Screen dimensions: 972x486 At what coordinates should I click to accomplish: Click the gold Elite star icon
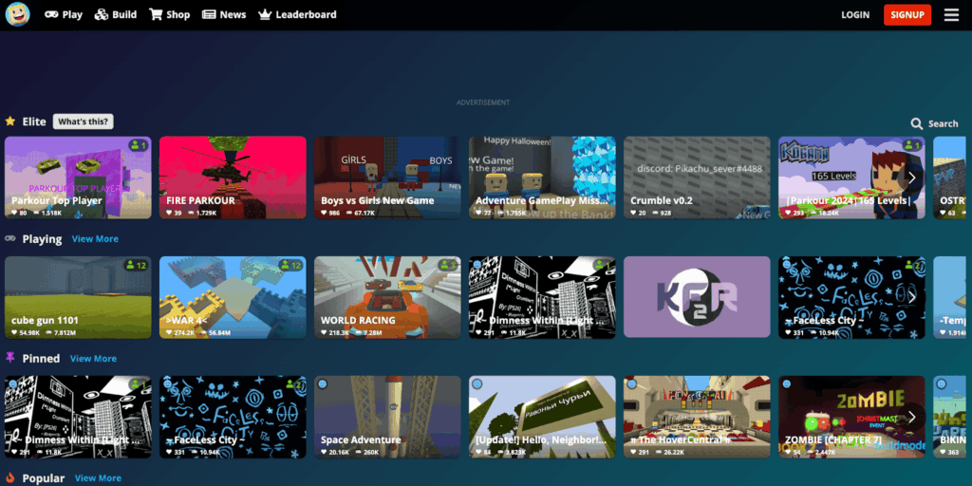click(10, 121)
